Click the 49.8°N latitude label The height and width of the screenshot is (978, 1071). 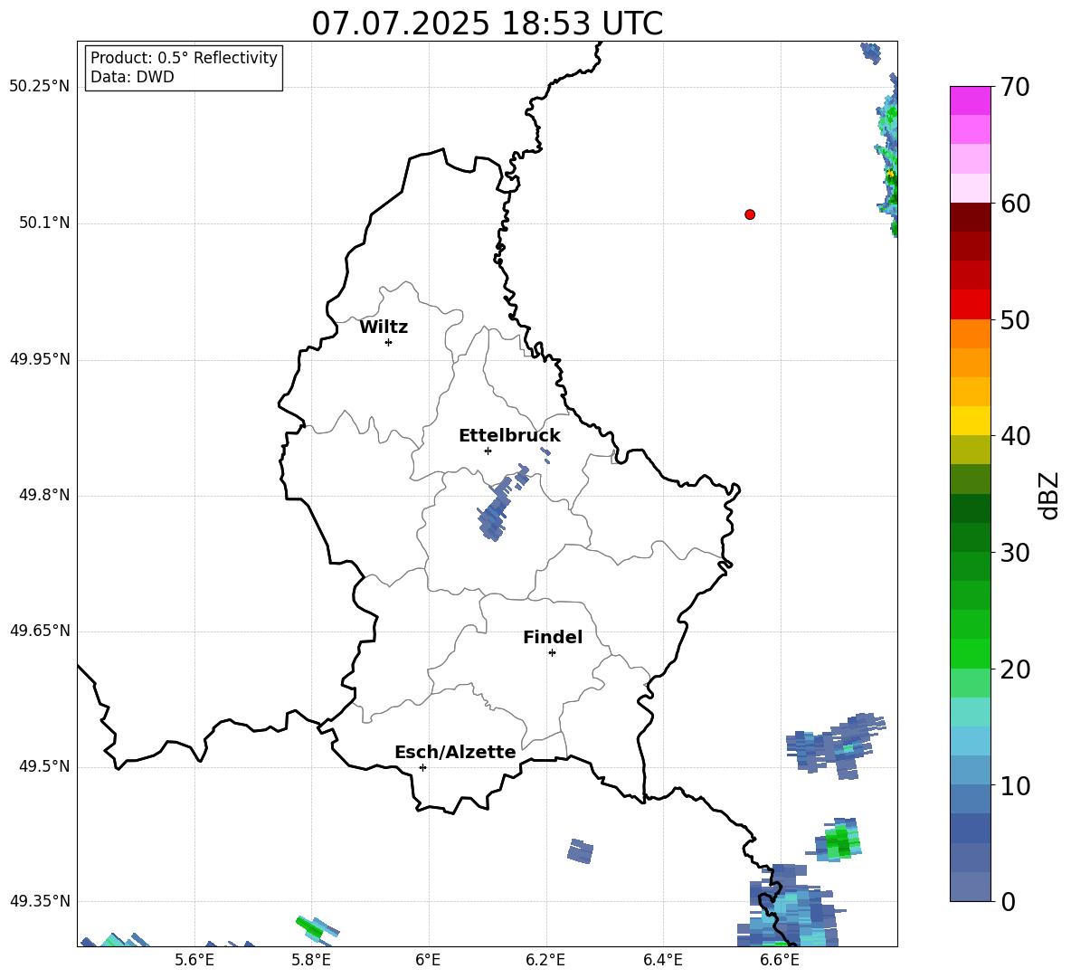(x=44, y=495)
